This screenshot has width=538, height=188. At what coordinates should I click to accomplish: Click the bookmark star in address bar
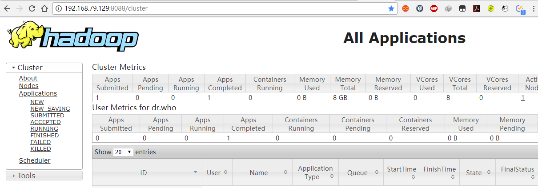(x=391, y=8)
